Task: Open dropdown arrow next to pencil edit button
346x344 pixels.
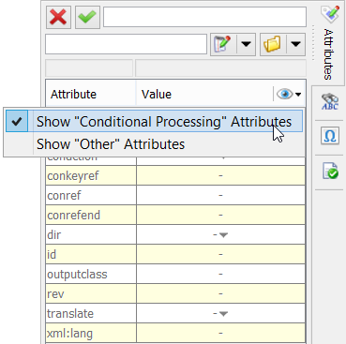Action: pyautogui.click(x=247, y=44)
